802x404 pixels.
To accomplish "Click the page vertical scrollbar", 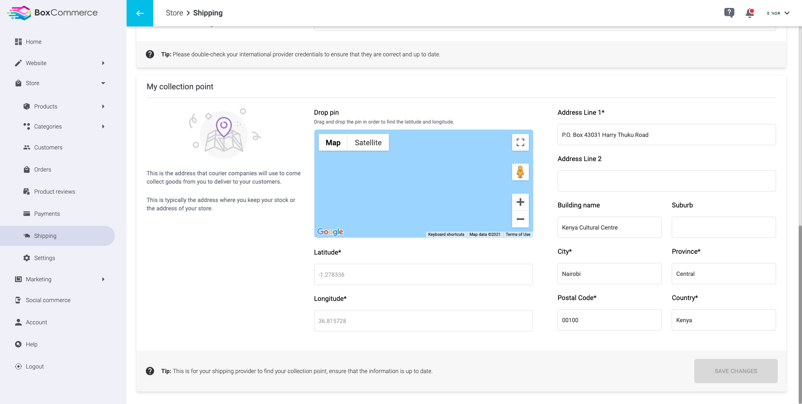I will pos(800,313).
